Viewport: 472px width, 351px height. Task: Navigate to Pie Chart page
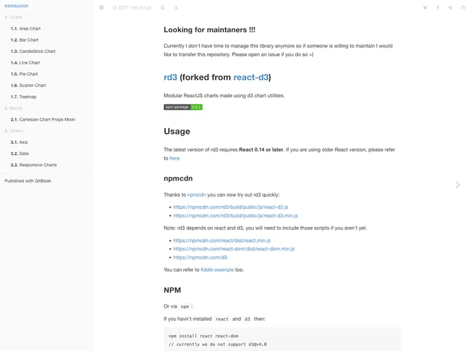click(x=28, y=74)
